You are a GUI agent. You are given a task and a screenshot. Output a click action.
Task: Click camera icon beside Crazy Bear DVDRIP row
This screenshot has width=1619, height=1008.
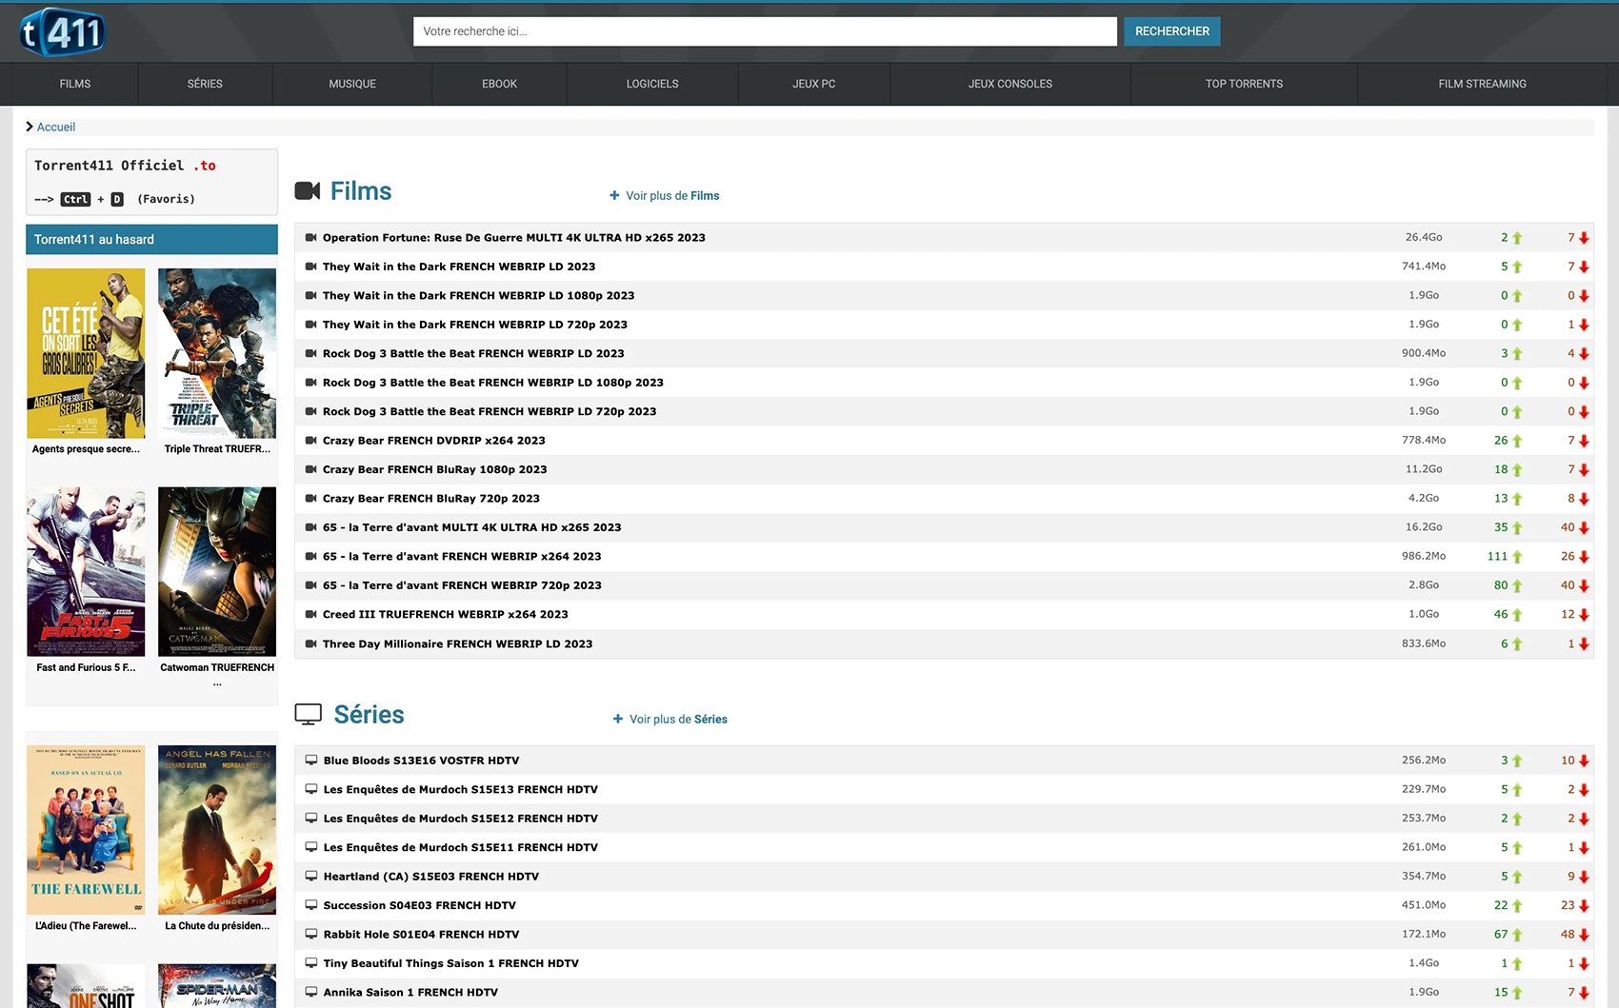tap(310, 441)
